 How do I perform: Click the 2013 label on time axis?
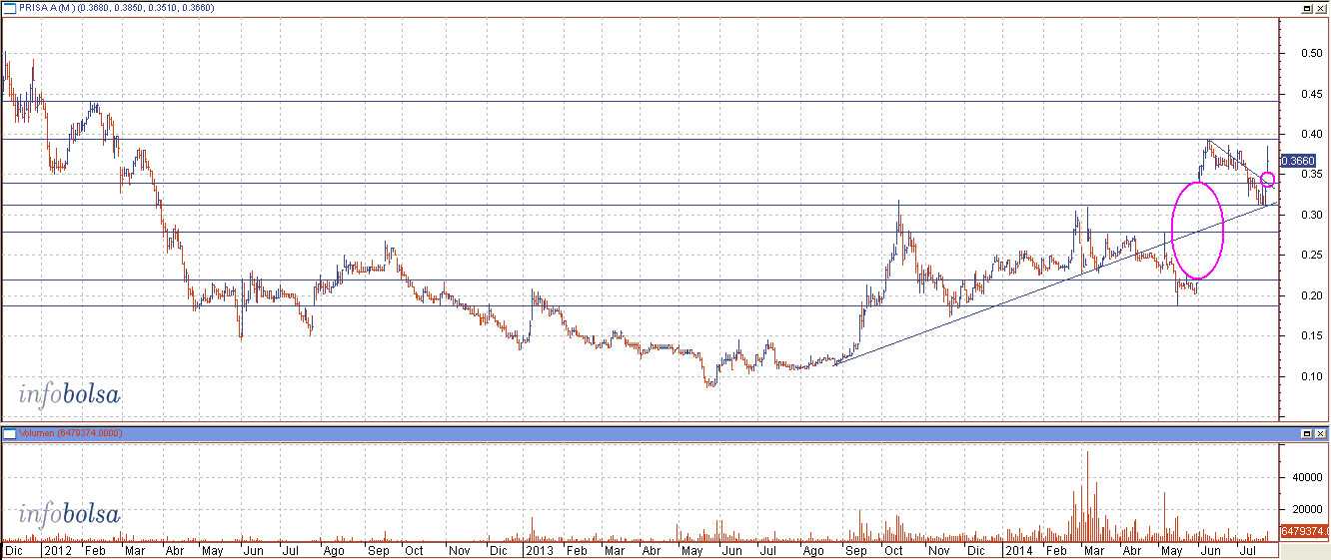[x=540, y=550]
